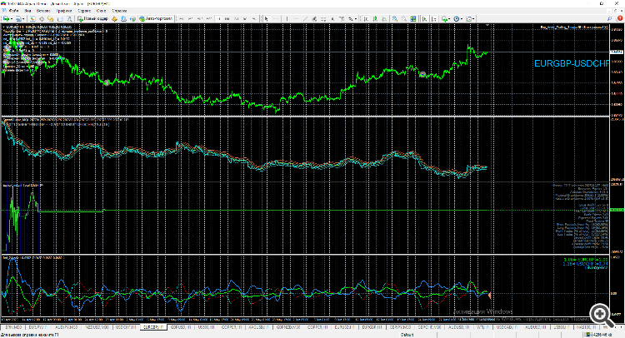Image resolution: width=625 pixels, height=338 pixels.
Task: Select the equidistant channel tool
Action: 314,18
